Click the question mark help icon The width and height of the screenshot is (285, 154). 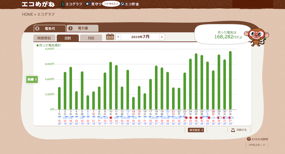point(249,139)
